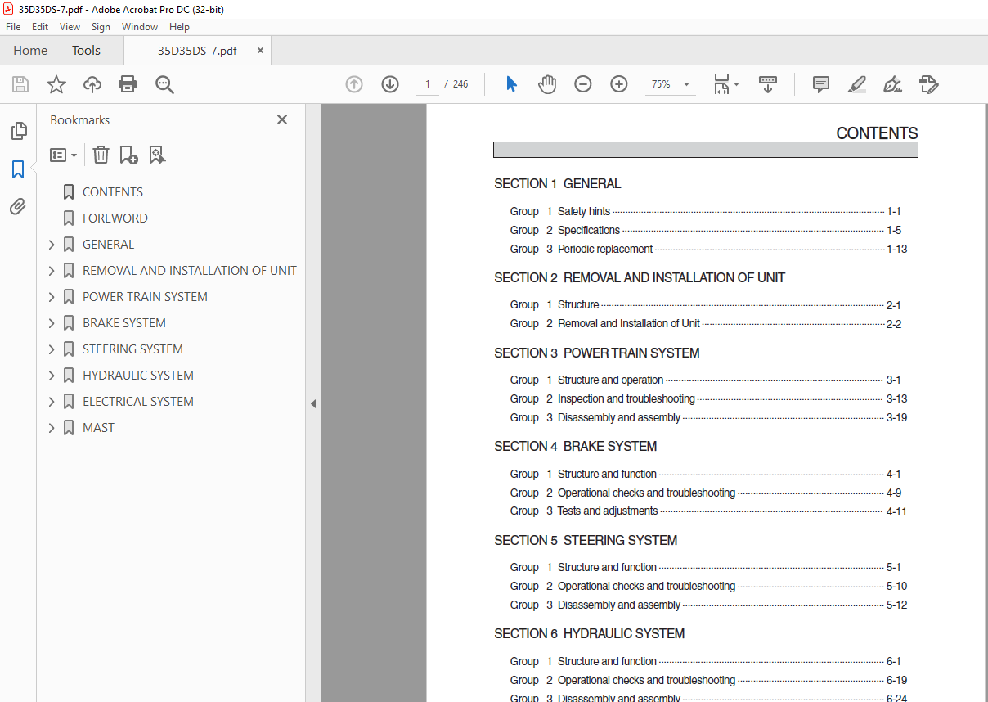Add a comment sticky note
This screenshot has height=702, width=988.
click(x=821, y=84)
